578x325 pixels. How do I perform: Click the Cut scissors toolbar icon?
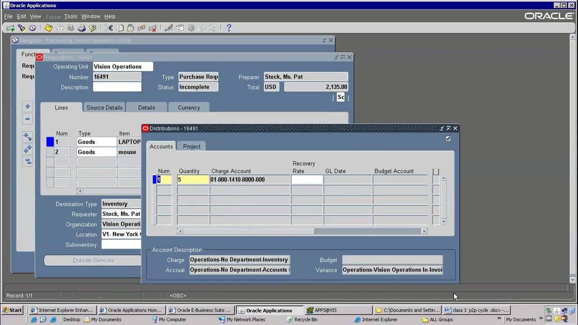pyautogui.click(x=109, y=28)
